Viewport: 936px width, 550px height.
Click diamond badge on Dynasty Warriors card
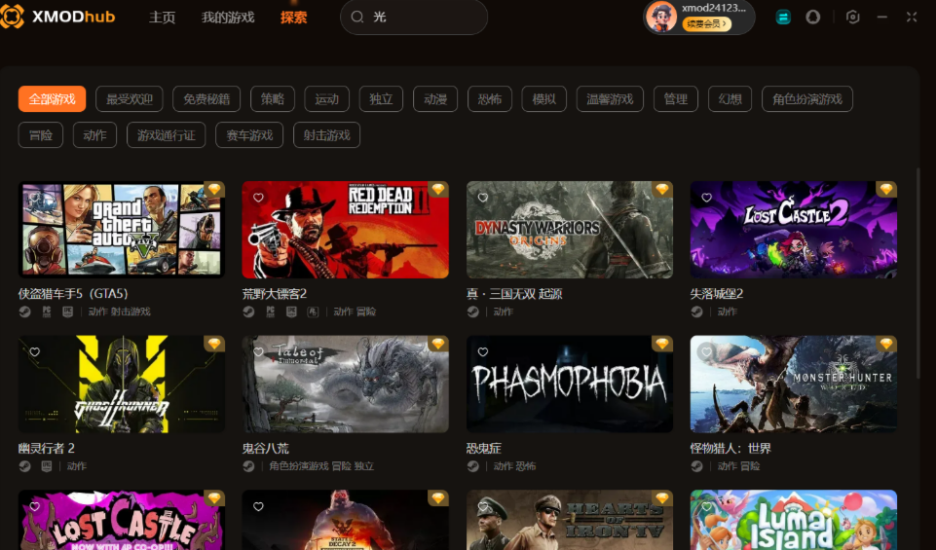662,189
